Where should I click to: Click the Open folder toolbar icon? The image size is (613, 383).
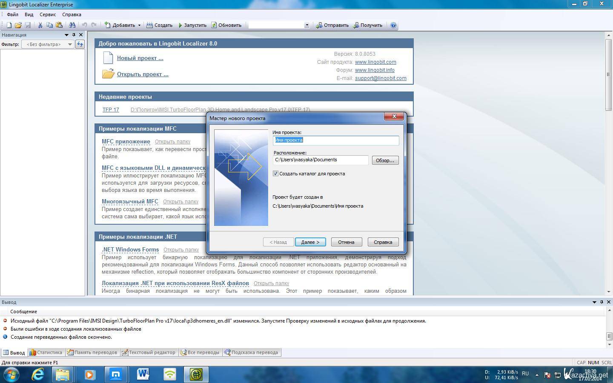(18, 25)
